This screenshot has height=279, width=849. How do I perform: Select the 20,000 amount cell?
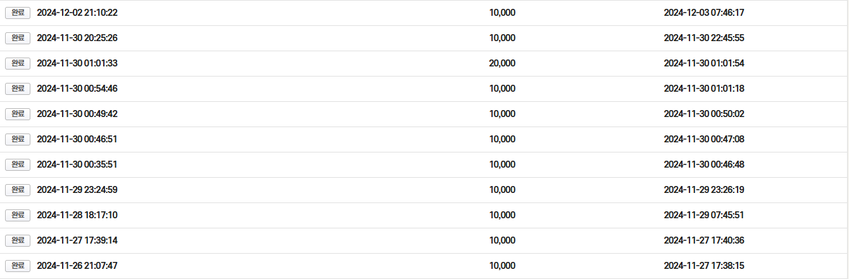tap(502, 63)
